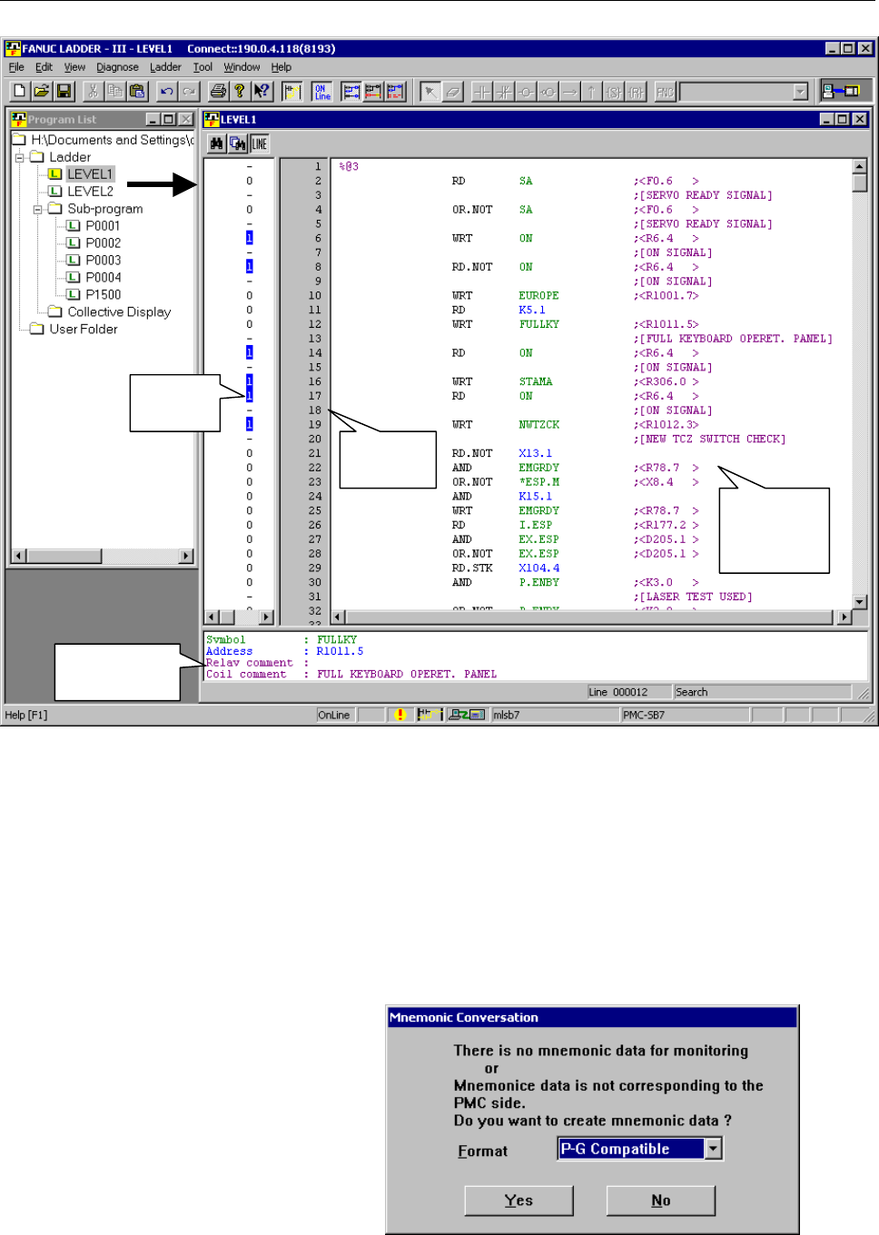Click the Redo arrow icon
Image resolution: width=879 pixels, height=1235 pixels.
tap(188, 91)
